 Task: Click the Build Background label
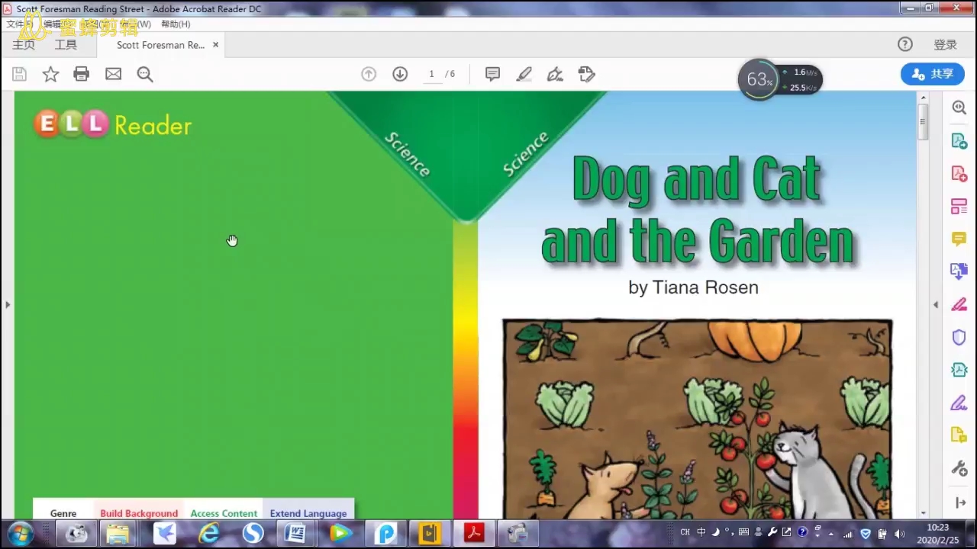point(139,513)
